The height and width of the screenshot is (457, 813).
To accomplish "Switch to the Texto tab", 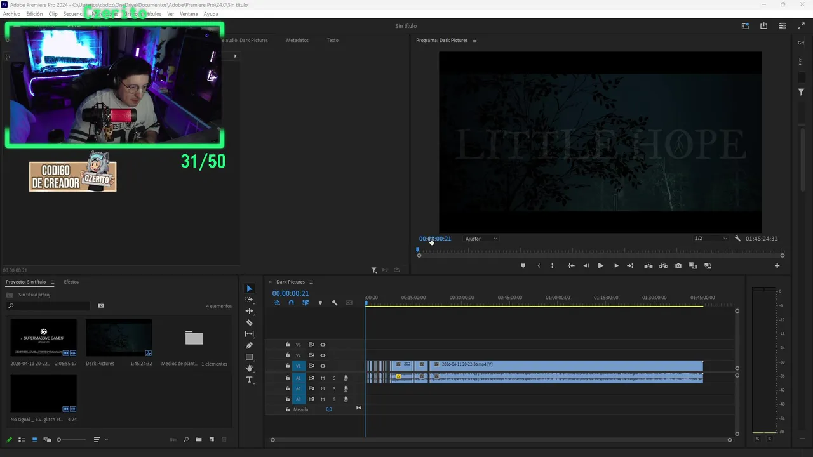I will pyautogui.click(x=332, y=40).
